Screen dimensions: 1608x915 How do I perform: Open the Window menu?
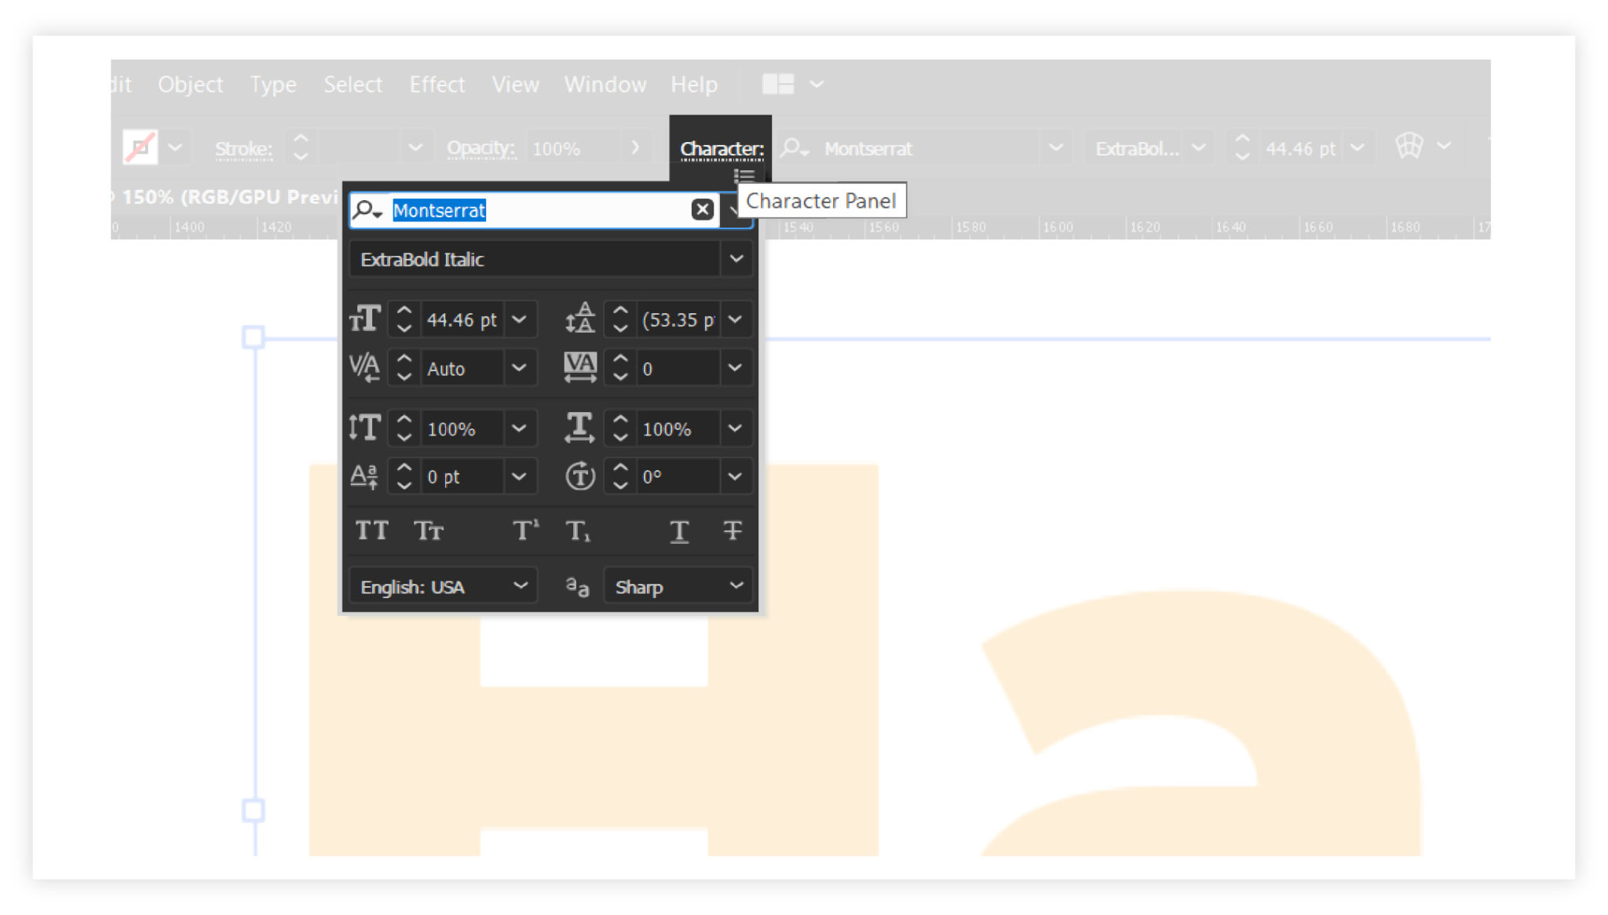pyautogui.click(x=605, y=84)
